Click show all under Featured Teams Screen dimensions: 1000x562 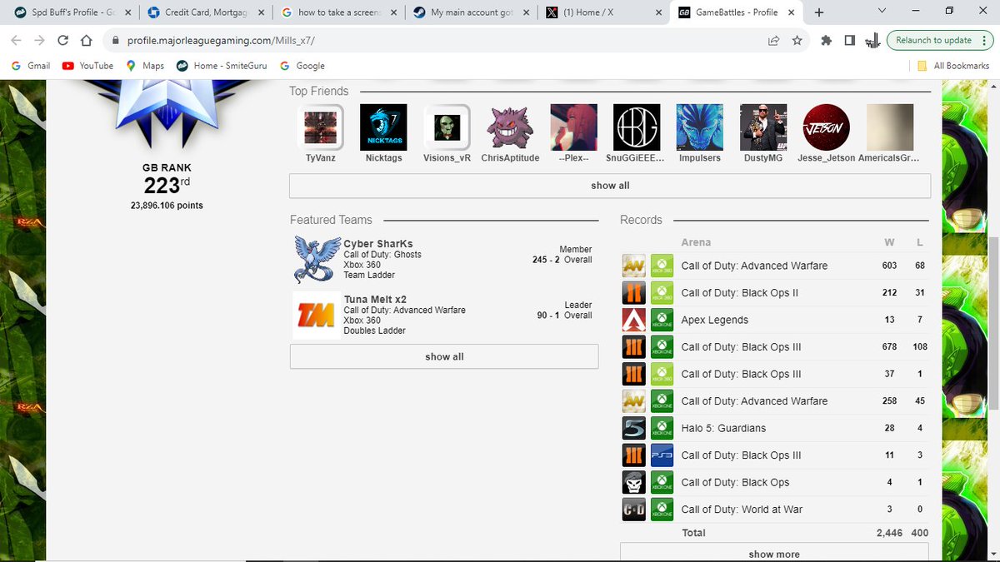pos(444,356)
